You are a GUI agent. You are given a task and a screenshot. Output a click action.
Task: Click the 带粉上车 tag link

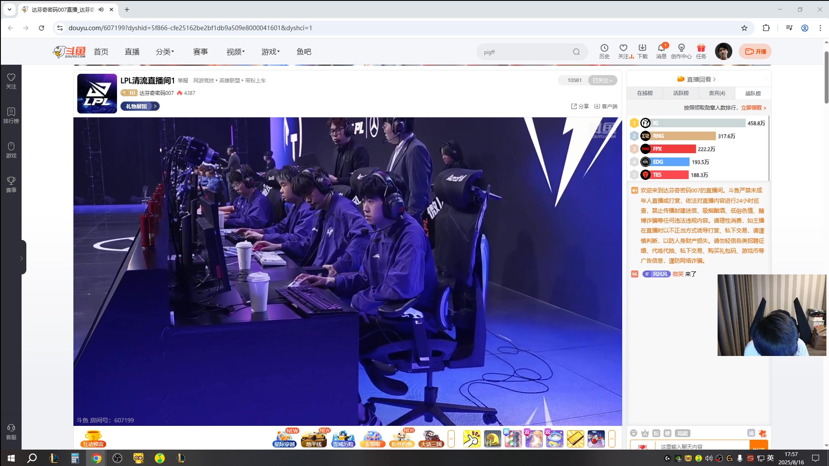(x=256, y=81)
